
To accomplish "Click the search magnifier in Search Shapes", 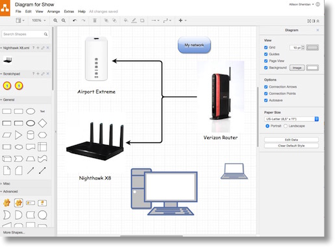I will click(x=45, y=34).
